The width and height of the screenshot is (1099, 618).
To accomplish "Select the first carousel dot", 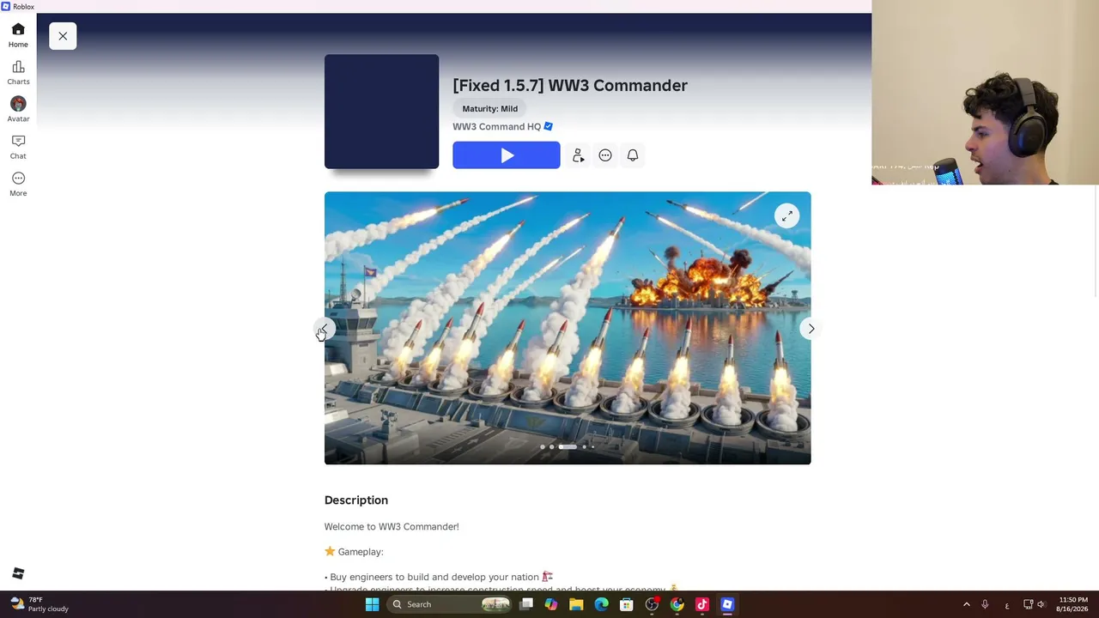I will click(543, 447).
